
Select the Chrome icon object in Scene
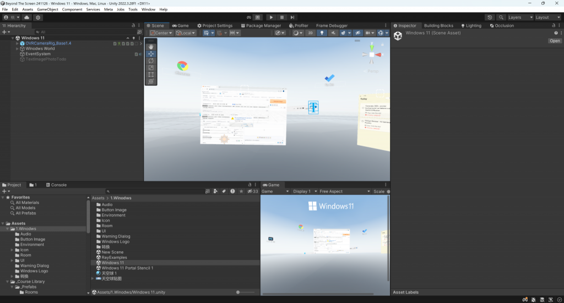point(182,65)
